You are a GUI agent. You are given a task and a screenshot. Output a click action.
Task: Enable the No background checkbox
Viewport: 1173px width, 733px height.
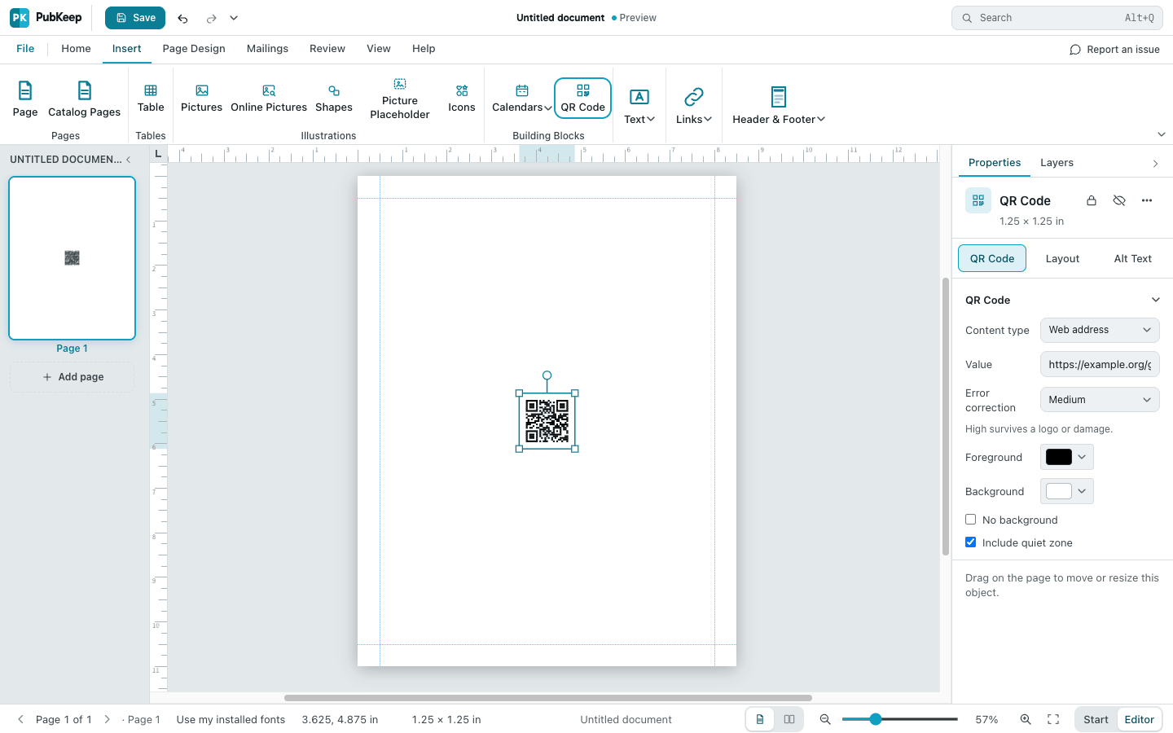(971, 520)
